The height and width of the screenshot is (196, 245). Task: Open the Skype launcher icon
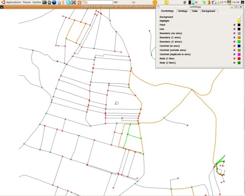click(69, 2)
